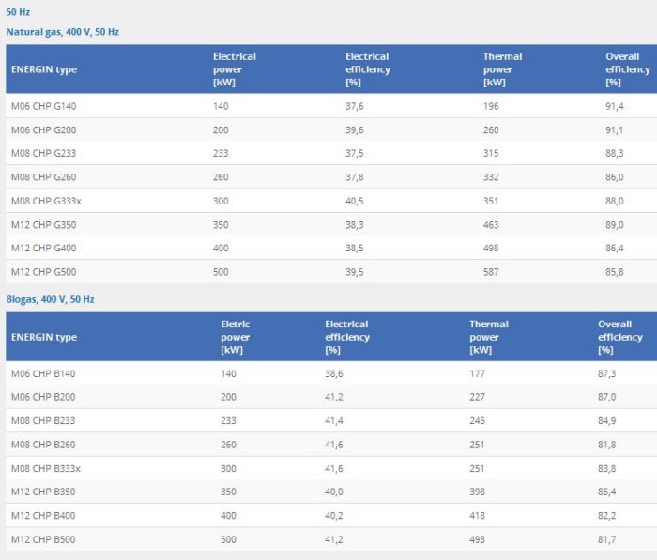Image resolution: width=657 pixels, height=560 pixels.
Task: Click the M12 CHP B350 row label
Action: click(43, 492)
